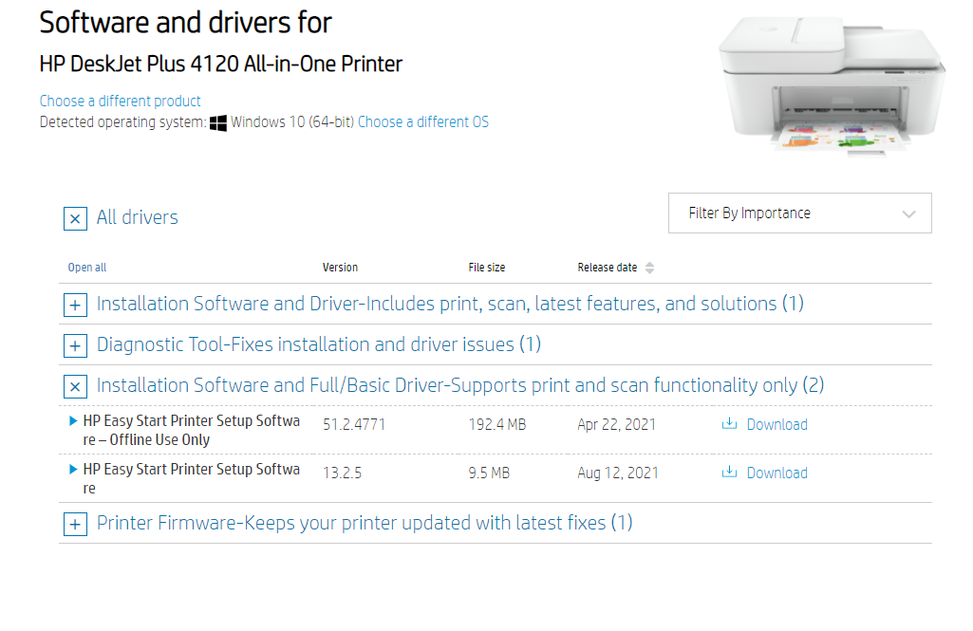
Task: Sort by Release date arrows icon
Action: coord(649,268)
